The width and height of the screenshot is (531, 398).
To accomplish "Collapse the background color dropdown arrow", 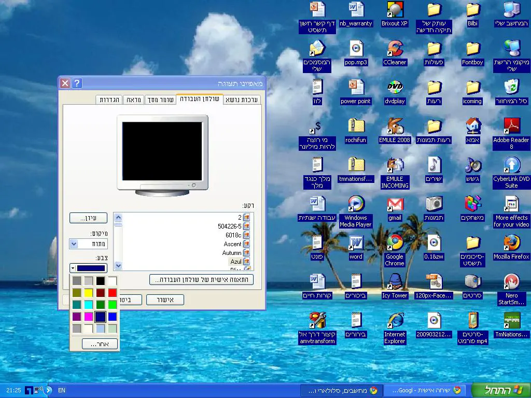I will tap(73, 268).
